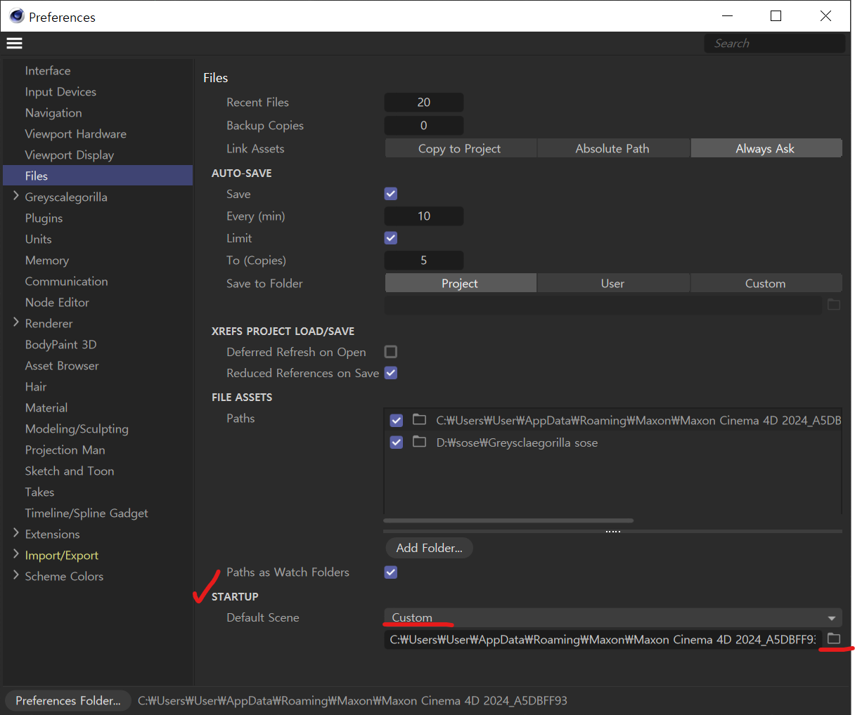Expand the Extensions category

click(16, 534)
